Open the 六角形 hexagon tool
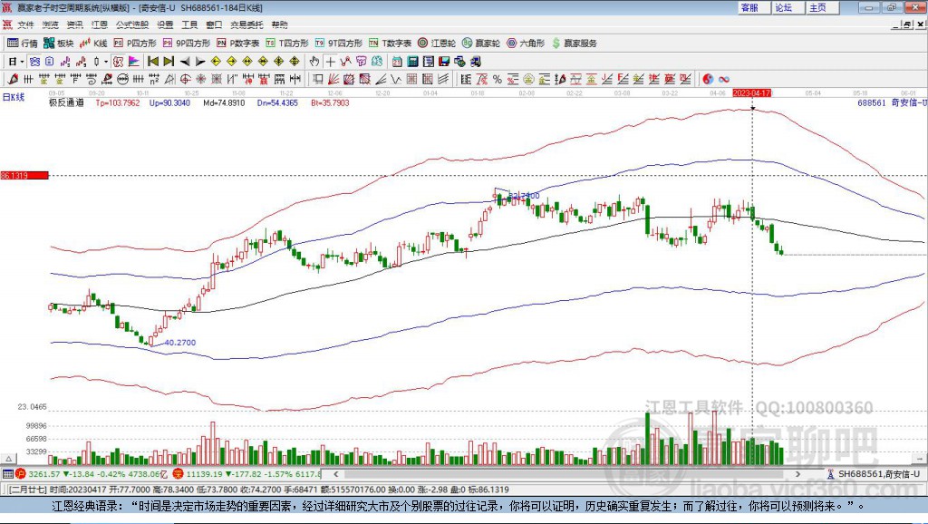This screenshot has width=928, height=524. point(526,43)
